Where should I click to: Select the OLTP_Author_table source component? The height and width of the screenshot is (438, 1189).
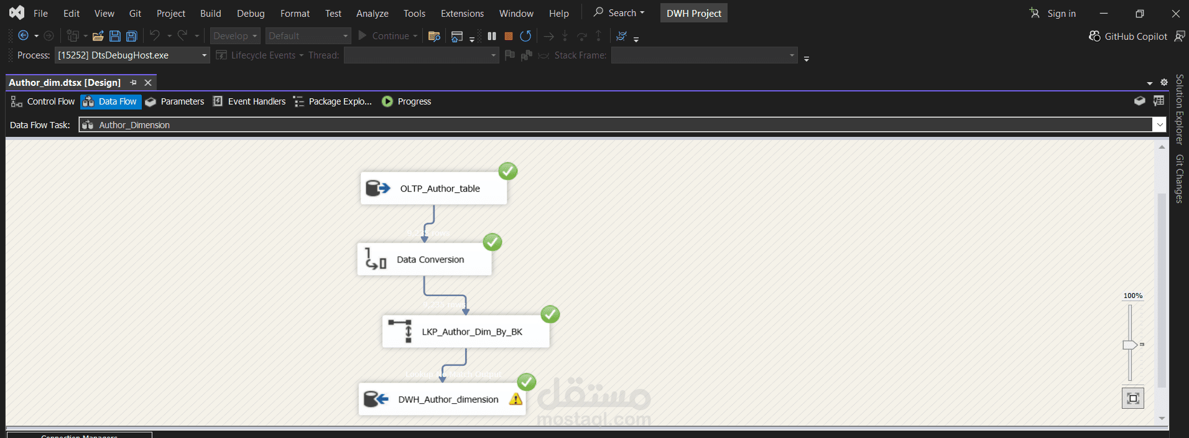pyautogui.click(x=433, y=189)
